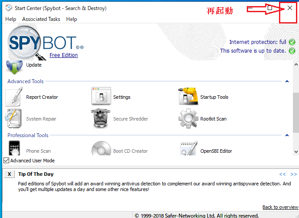Click Back to overview link

[280, 207]
